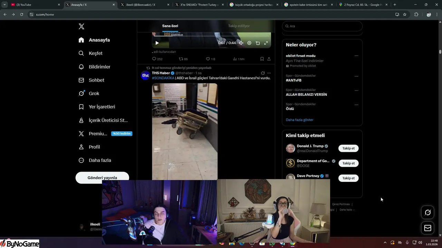Open taskbar volume control
442x248 pixels.
coord(420,242)
